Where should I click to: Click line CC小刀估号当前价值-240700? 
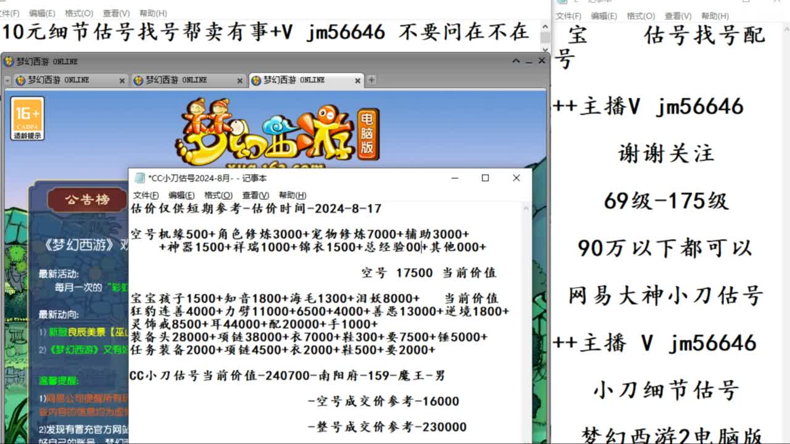(x=288, y=376)
